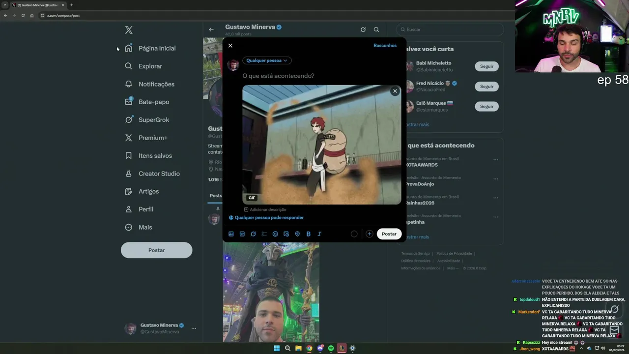
Task: Select the Posts tab on profile
Action: point(216,196)
